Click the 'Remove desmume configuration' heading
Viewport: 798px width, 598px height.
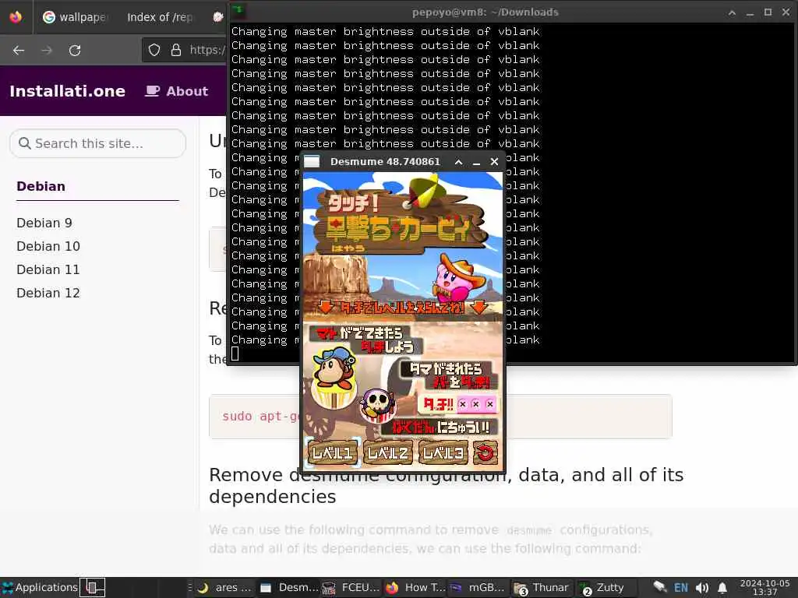point(446,485)
